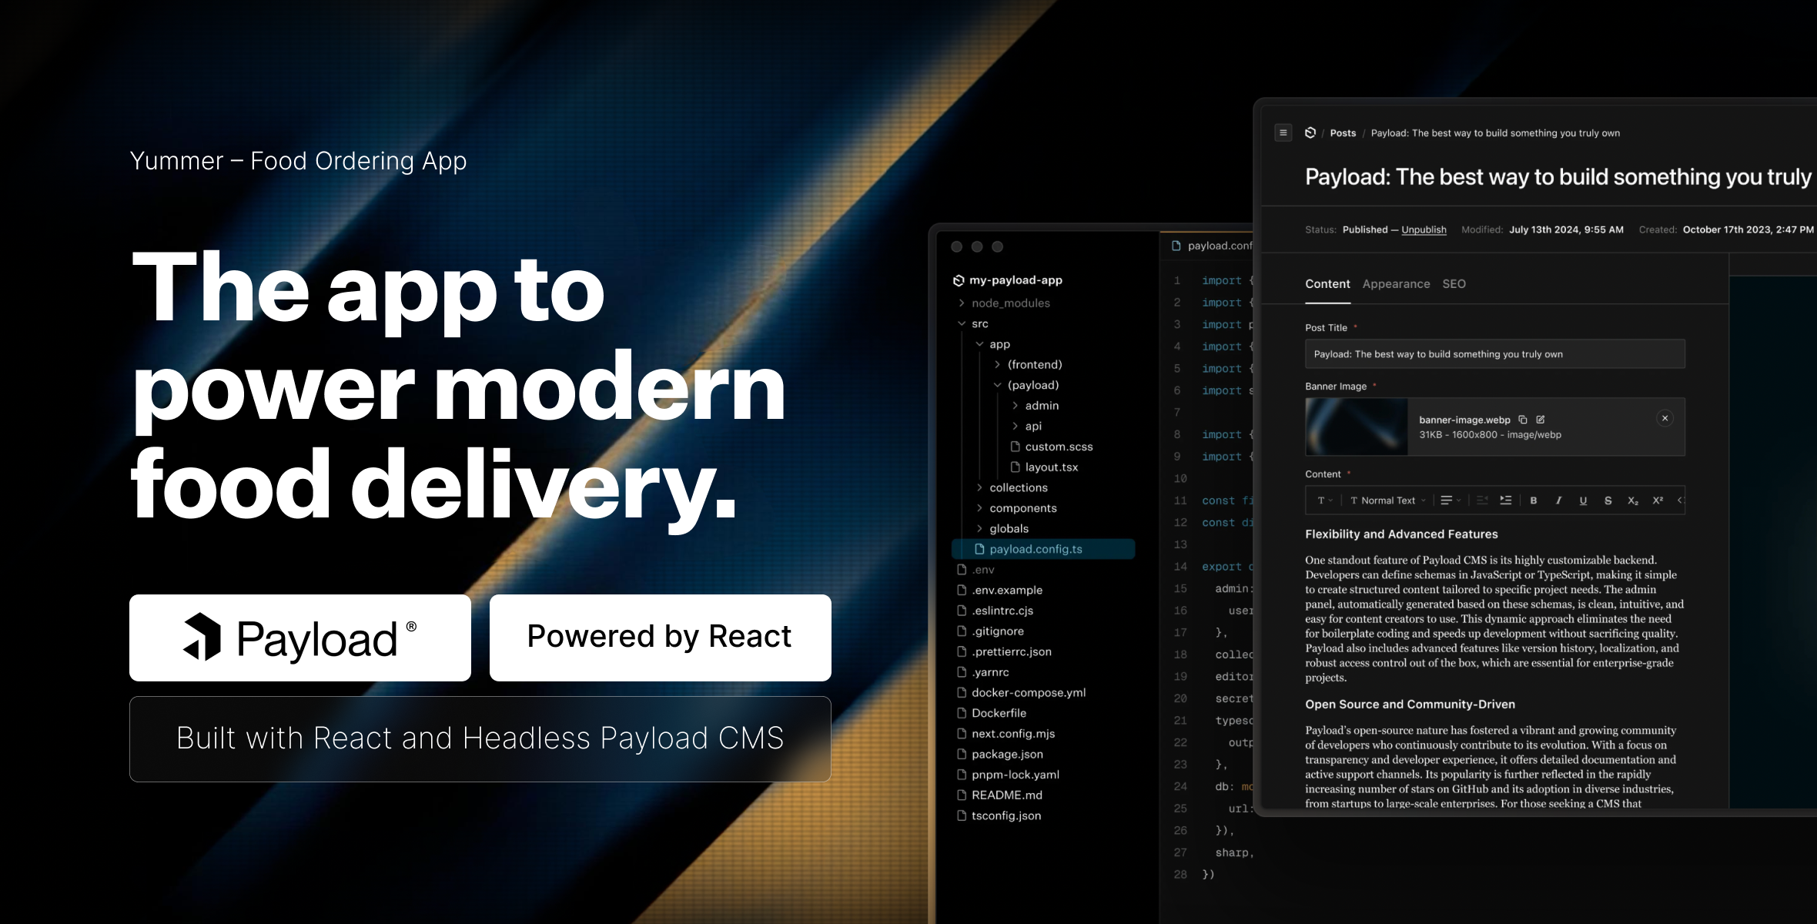Click inside the Post Title field
The height and width of the screenshot is (924, 1817).
[1494, 353]
